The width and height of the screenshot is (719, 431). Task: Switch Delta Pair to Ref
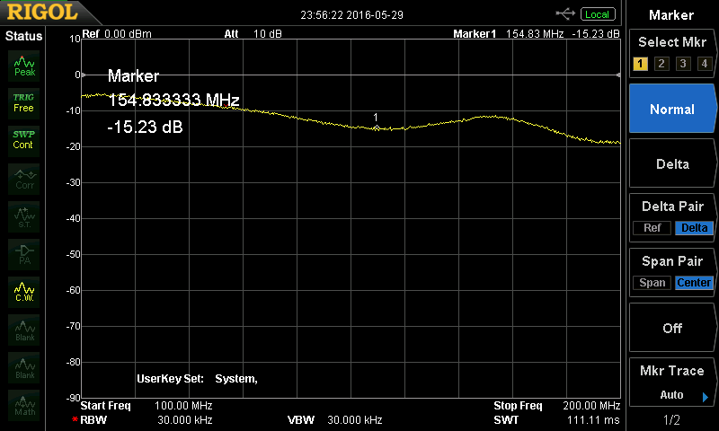click(x=652, y=228)
